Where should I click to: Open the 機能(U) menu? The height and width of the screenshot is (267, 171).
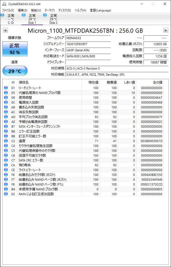(36, 10)
